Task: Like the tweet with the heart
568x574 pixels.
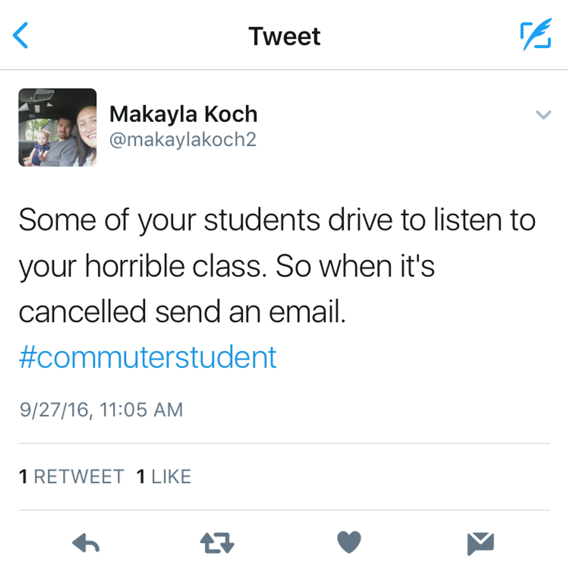Action: coord(349,543)
